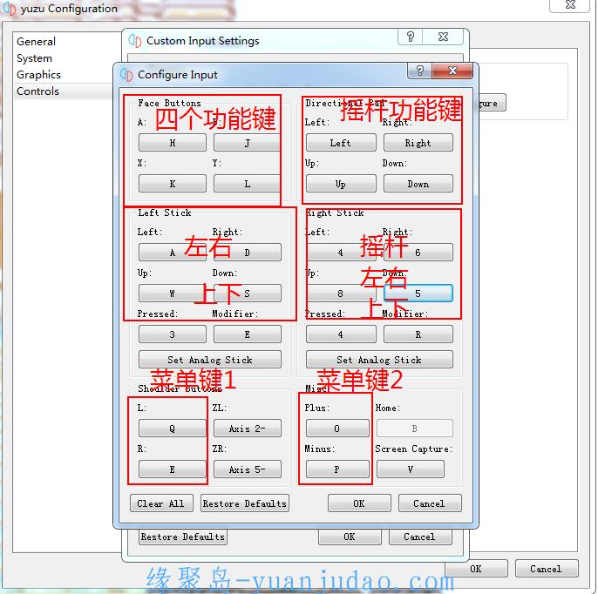Rebind shoulder button R mapped to E

pyautogui.click(x=173, y=469)
